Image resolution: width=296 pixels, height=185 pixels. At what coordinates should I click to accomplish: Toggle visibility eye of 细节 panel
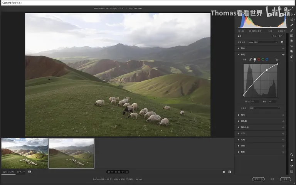pos(283,115)
